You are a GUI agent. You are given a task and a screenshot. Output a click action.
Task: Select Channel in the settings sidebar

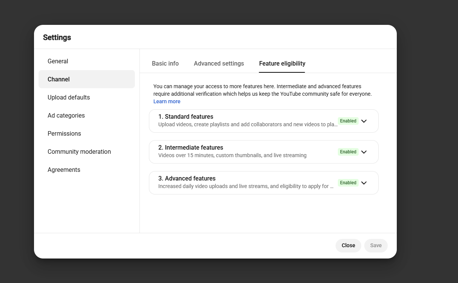[87, 79]
